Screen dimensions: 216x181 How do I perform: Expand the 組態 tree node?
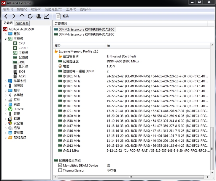(x=6, y=128)
